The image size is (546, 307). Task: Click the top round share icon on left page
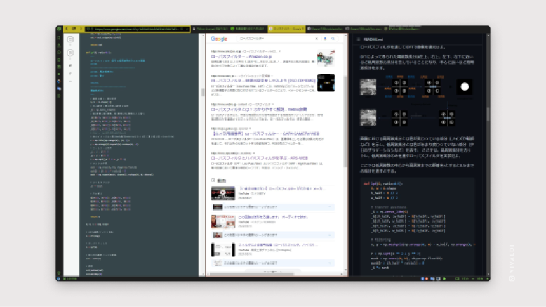click(70, 39)
